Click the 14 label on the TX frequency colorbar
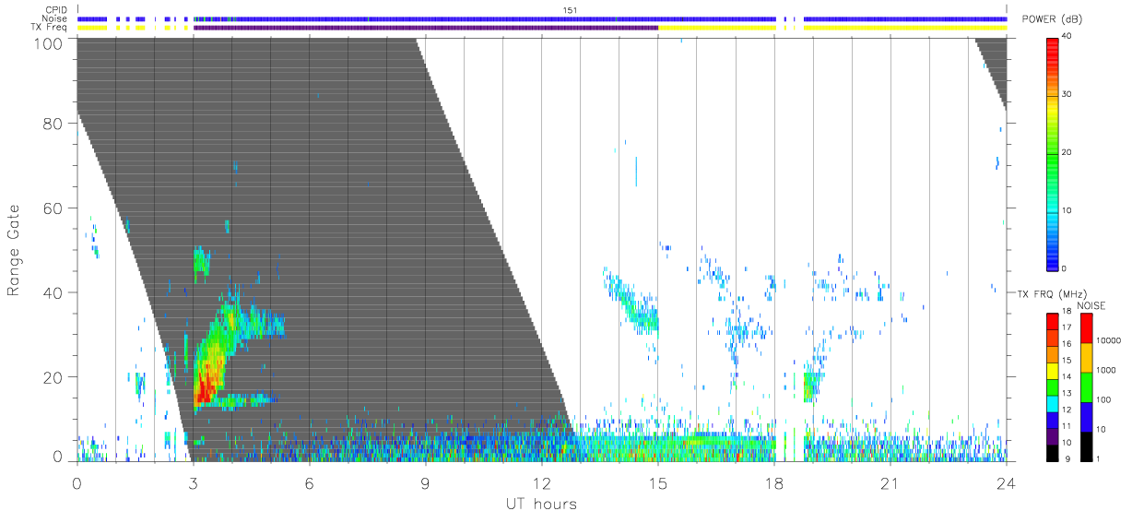Viewport: 1132px width, 523px height. pos(1067,376)
